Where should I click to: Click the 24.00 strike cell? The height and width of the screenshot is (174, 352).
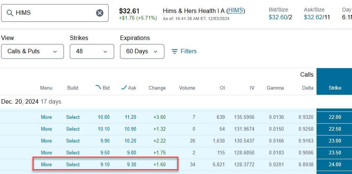click(335, 164)
